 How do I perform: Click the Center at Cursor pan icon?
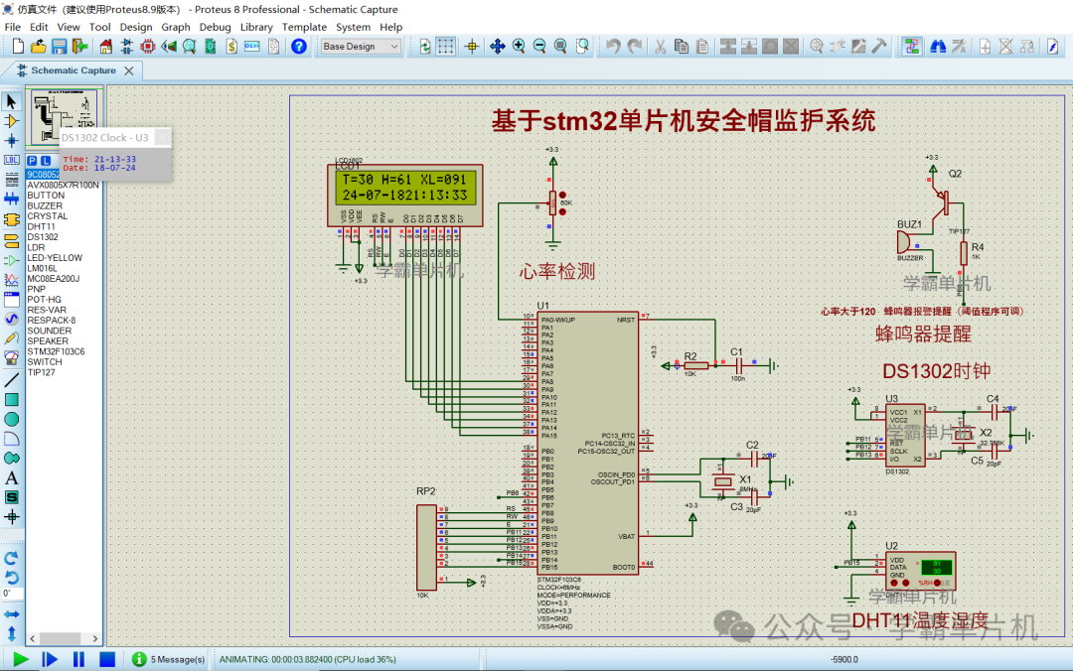coord(498,46)
